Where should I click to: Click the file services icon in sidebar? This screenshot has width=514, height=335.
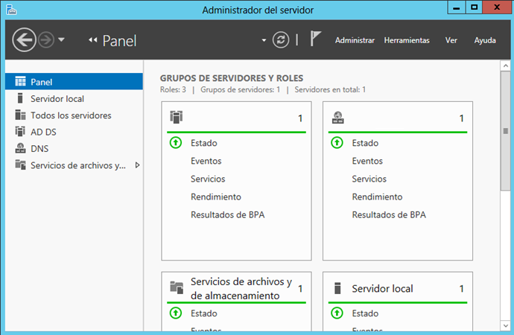(x=20, y=165)
